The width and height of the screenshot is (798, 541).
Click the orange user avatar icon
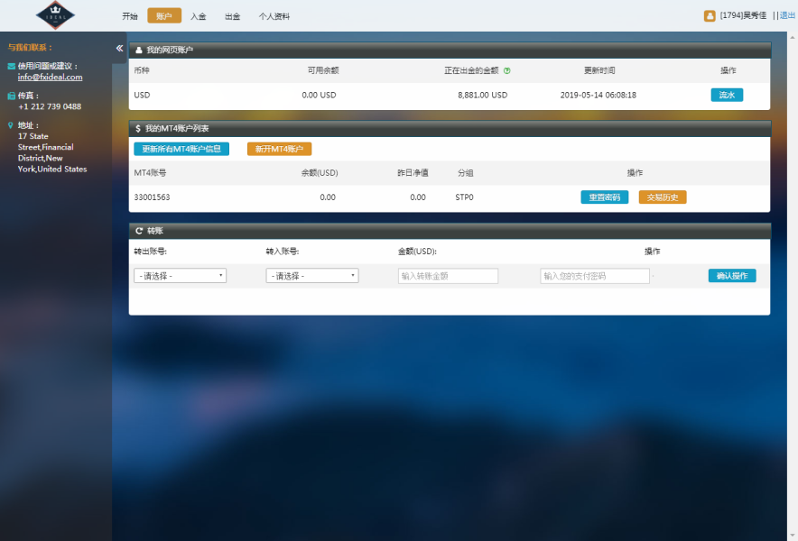[710, 15]
